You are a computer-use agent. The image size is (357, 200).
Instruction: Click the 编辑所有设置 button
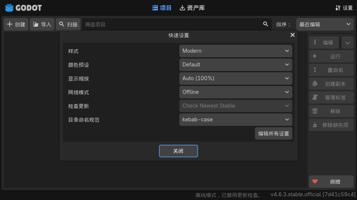pyautogui.click(x=273, y=133)
